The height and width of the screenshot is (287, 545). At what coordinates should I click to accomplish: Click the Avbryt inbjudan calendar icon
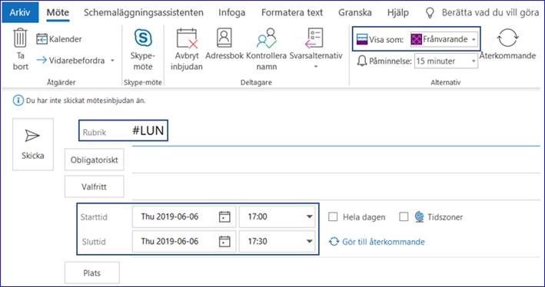187,38
